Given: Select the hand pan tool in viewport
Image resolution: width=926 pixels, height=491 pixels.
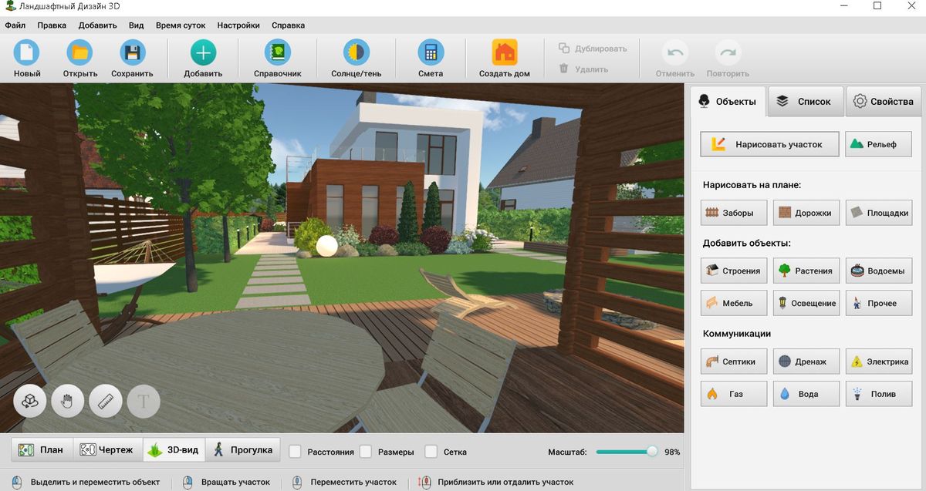Looking at the screenshot, I should coord(68,402).
